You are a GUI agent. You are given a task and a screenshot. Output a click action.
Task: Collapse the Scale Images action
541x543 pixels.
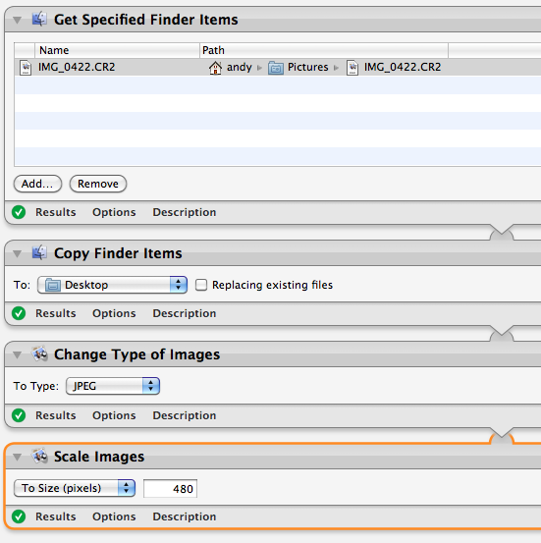pyautogui.click(x=17, y=457)
